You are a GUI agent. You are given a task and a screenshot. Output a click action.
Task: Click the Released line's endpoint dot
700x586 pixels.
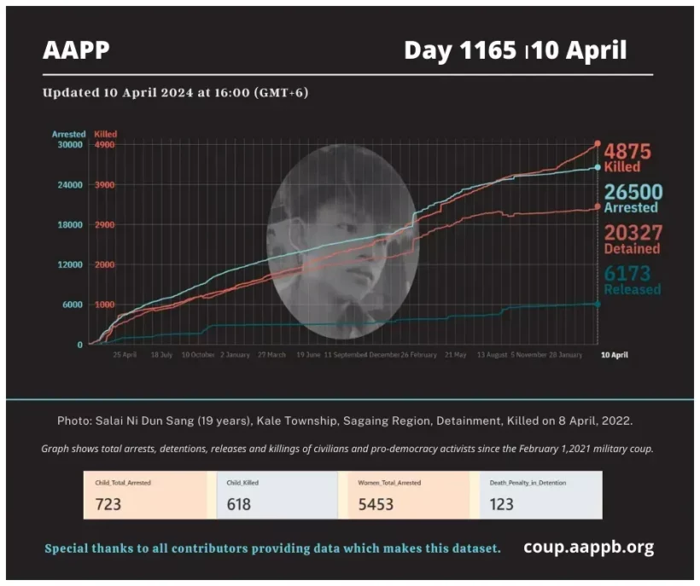597,304
